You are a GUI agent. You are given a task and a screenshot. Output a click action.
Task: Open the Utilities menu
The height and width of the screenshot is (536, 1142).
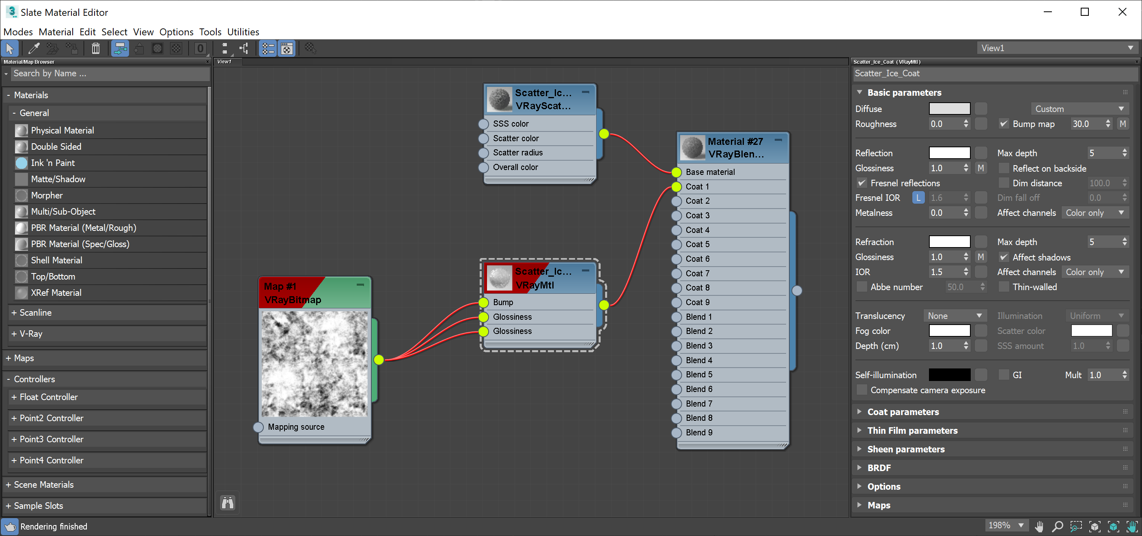click(243, 32)
